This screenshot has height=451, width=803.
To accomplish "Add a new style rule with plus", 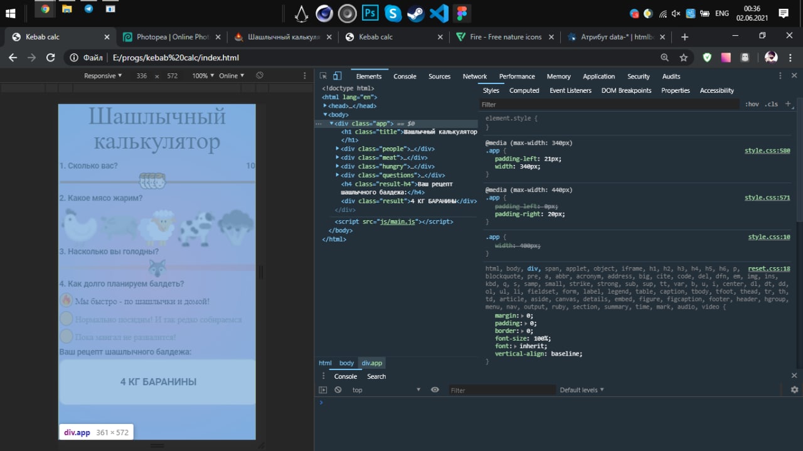I will point(788,104).
